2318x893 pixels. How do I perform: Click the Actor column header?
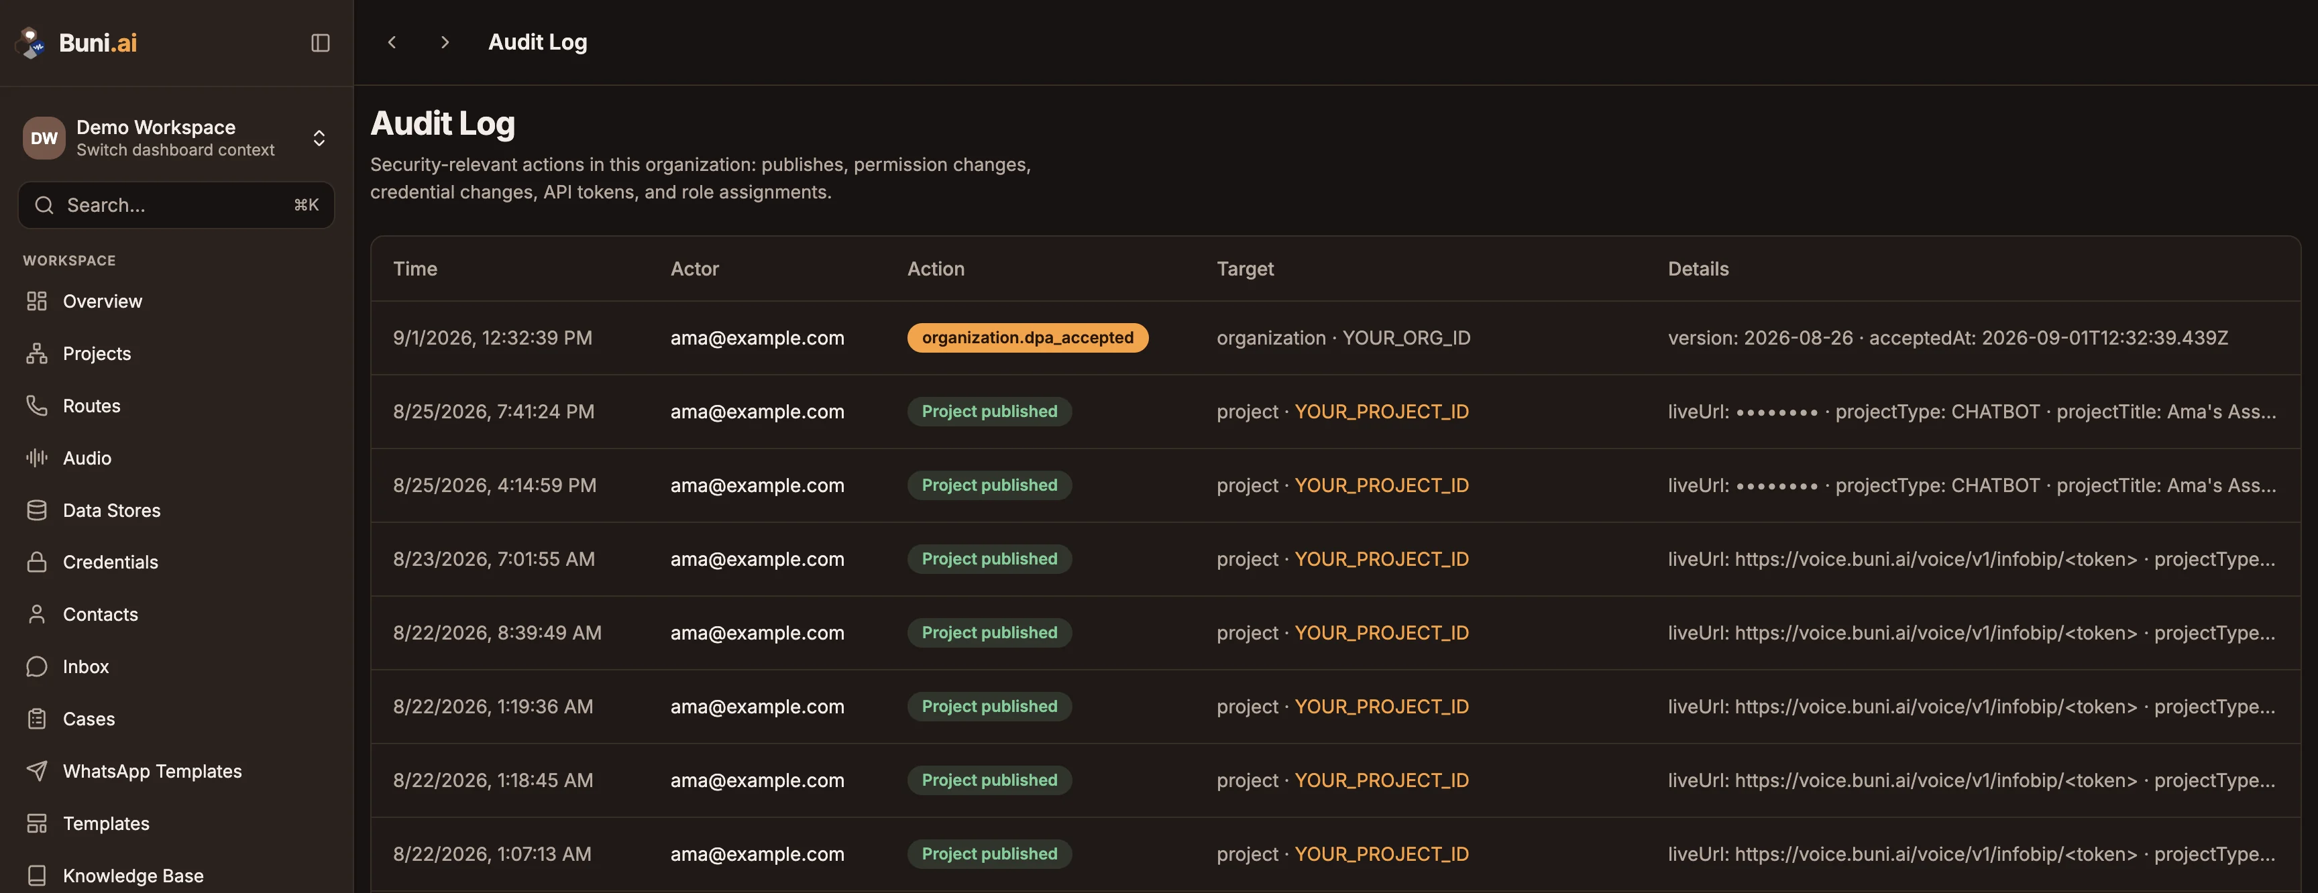(694, 269)
